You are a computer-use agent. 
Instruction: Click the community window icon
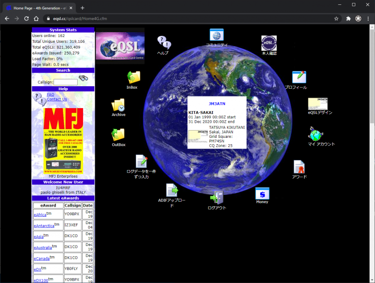(216, 35)
